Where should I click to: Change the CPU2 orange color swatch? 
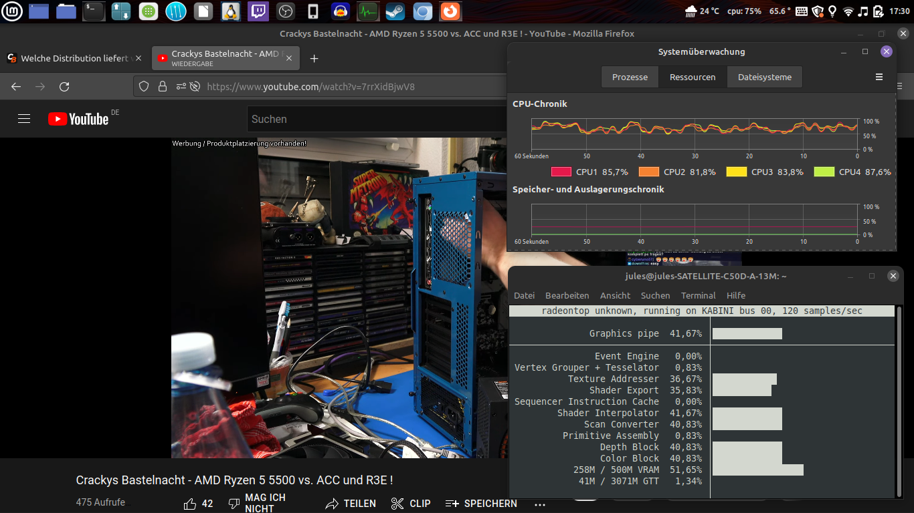[x=649, y=172]
